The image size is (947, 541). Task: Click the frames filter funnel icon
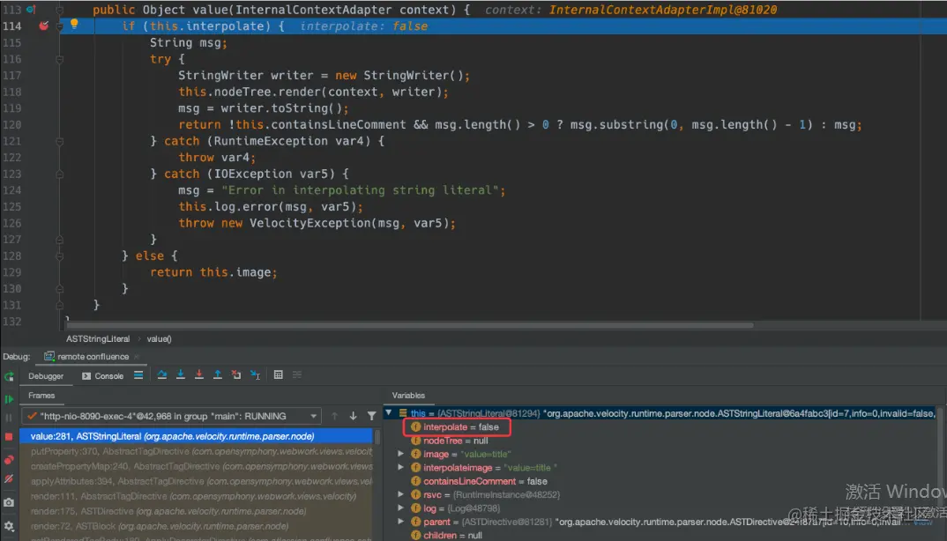(371, 416)
